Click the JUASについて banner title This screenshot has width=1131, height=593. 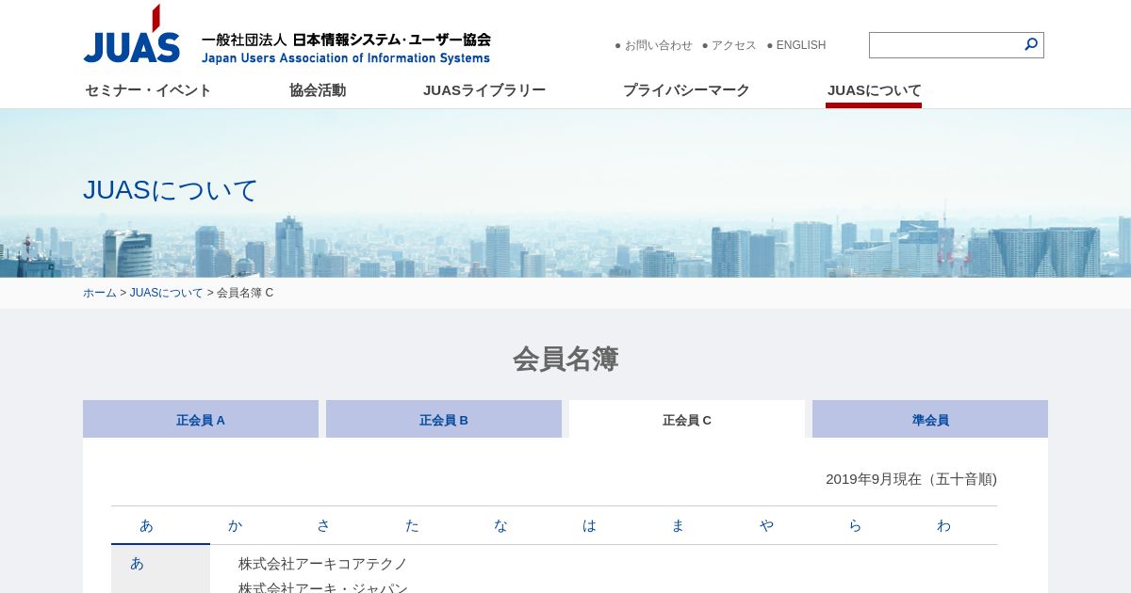pos(171,189)
